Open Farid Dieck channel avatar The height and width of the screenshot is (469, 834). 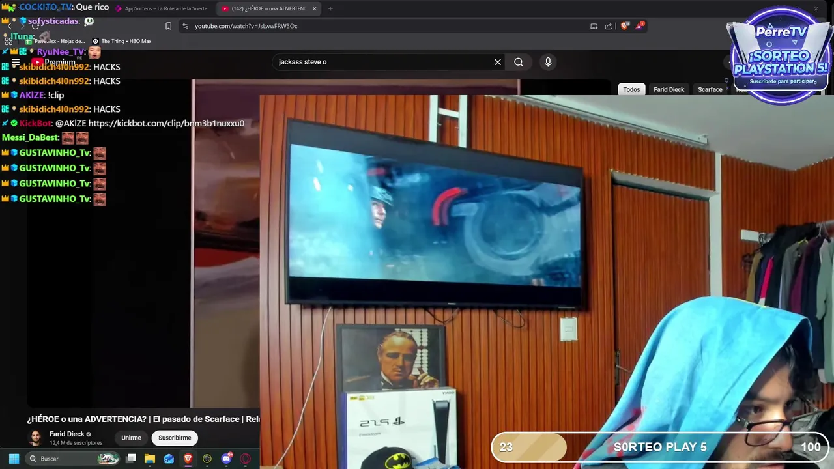(x=36, y=438)
